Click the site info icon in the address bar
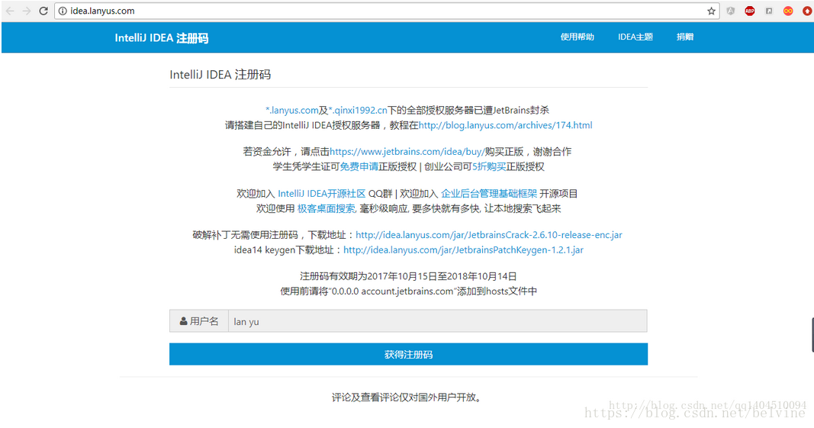This screenshot has width=814, height=428. [x=63, y=11]
